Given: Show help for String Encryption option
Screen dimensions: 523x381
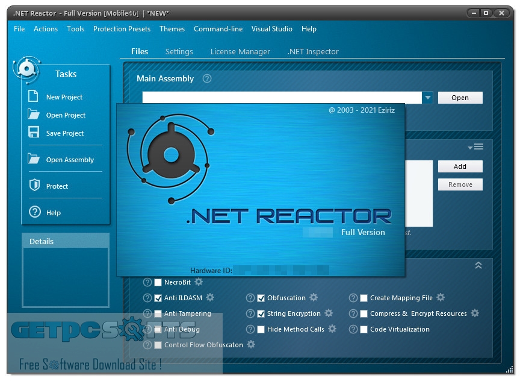Looking at the screenshot, I should click(x=250, y=313).
